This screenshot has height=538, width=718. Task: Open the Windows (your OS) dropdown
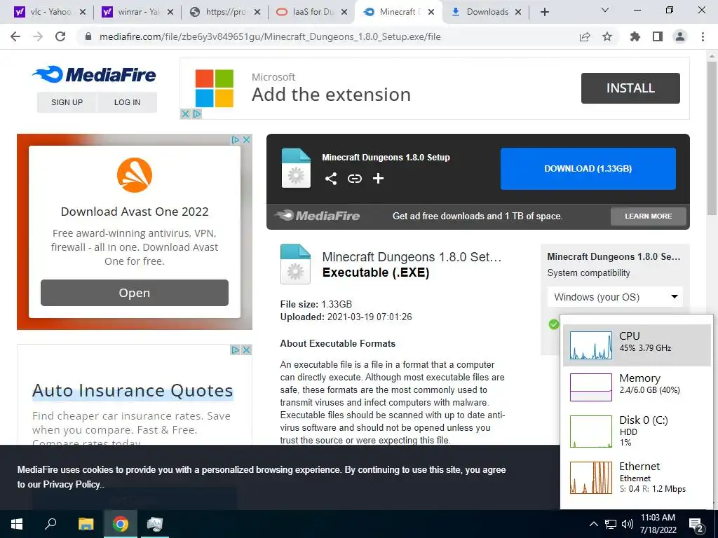615,297
